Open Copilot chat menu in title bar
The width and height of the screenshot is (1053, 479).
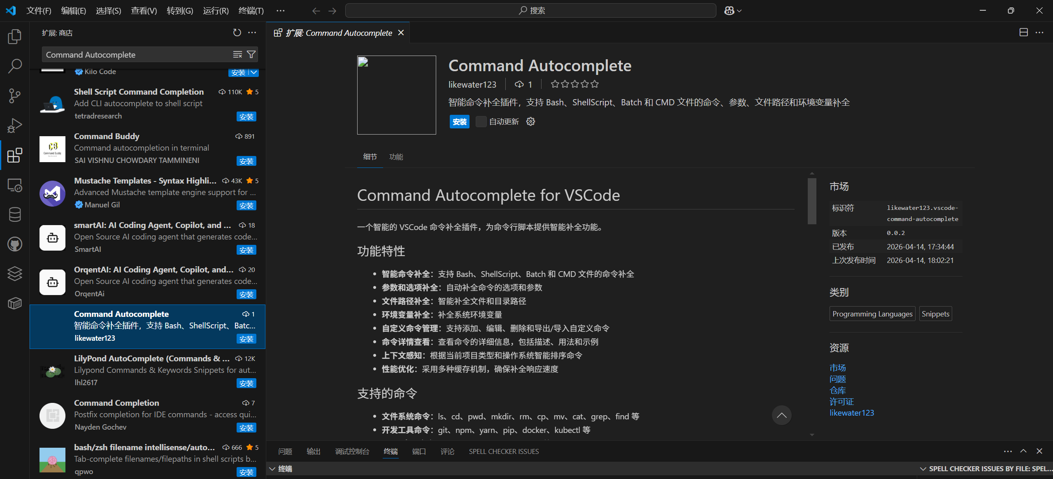pos(733,11)
